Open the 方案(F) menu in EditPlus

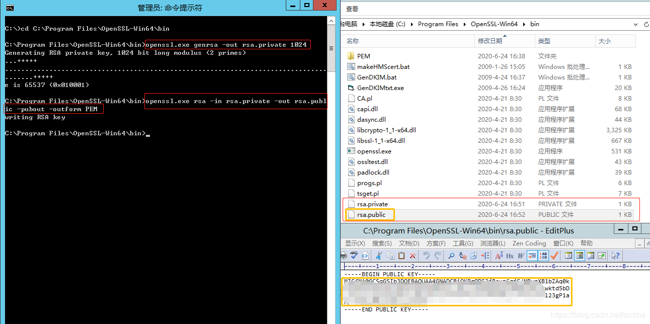point(436,244)
